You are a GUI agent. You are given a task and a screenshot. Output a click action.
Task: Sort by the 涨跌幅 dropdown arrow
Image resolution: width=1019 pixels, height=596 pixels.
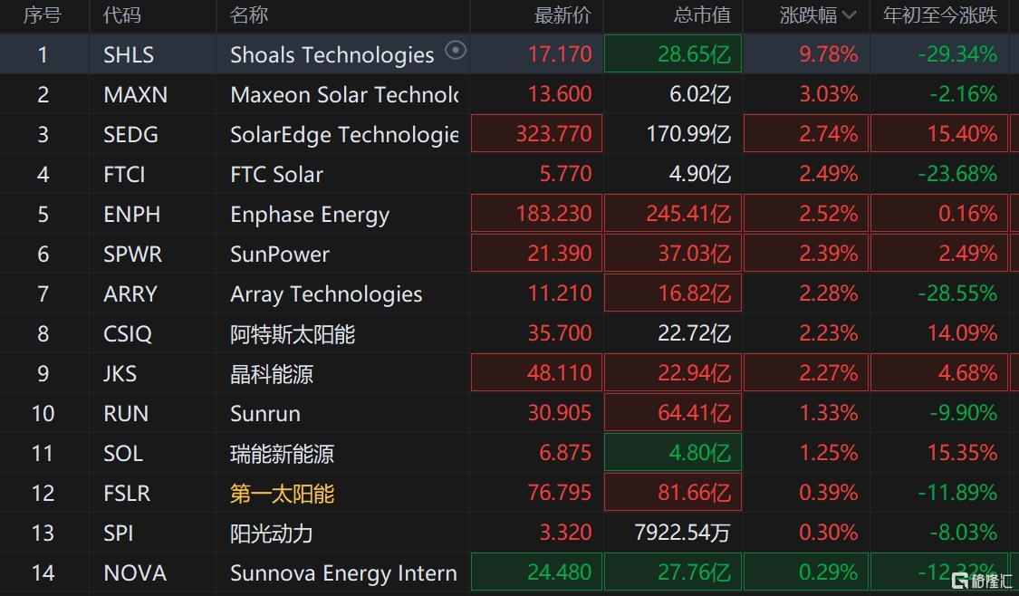click(x=849, y=15)
